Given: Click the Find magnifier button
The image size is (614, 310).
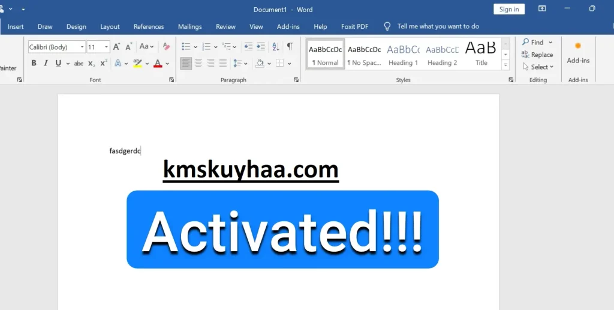Looking at the screenshot, I should point(533,42).
